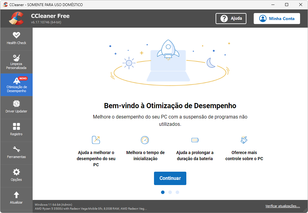Follow the Verificar atualizações link
Viewport: 308px width, 213px height.
coord(282,206)
